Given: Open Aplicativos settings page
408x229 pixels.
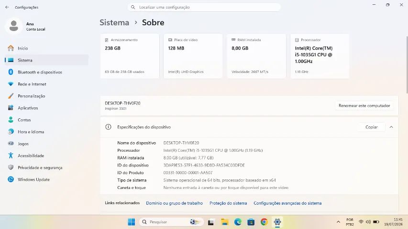Looking at the screenshot, I should [x=46, y=108].
